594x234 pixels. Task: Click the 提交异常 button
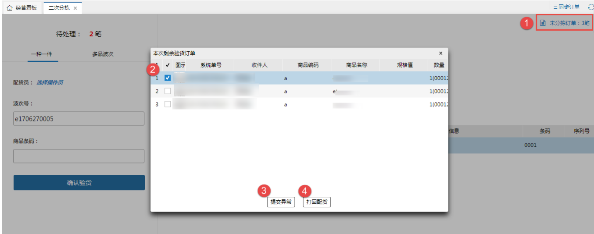[x=281, y=202]
